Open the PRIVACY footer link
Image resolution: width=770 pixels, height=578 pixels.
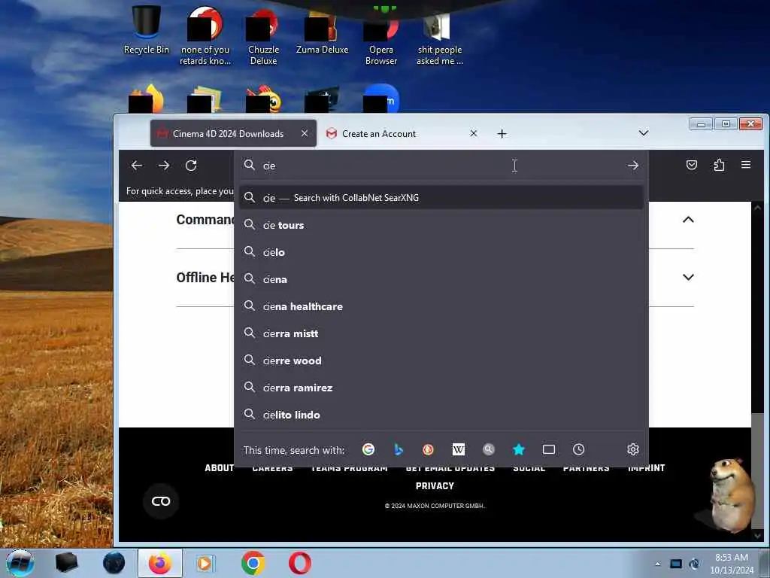pos(435,485)
